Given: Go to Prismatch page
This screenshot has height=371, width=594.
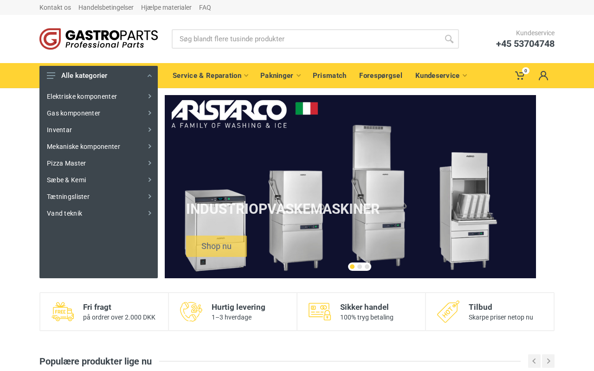Looking at the screenshot, I should (x=329, y=76).
